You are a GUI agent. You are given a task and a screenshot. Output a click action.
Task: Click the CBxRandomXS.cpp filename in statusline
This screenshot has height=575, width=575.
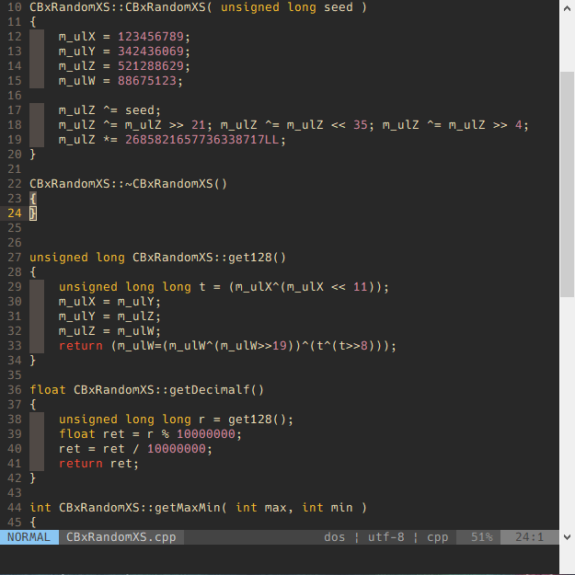coord(121,537)
